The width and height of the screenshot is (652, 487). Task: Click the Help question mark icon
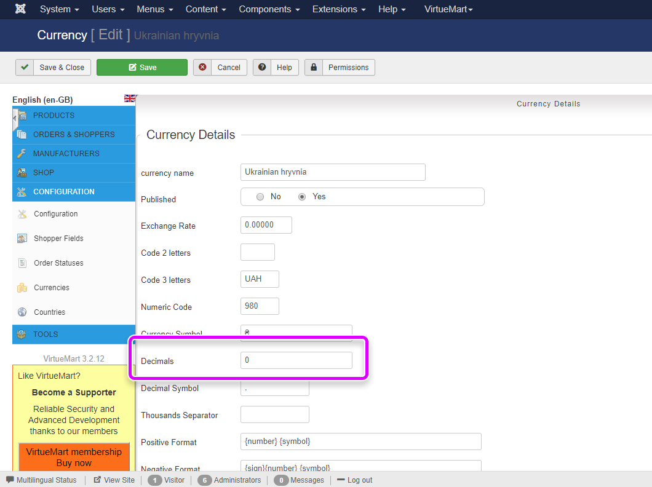coord(262,67)
